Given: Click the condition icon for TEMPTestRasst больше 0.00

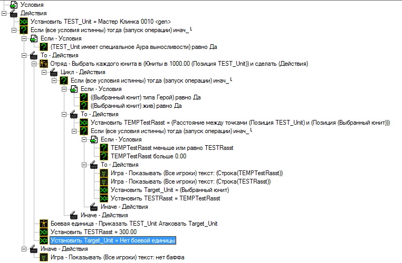Looking at the screenshot, I should (x=104, y=156).
